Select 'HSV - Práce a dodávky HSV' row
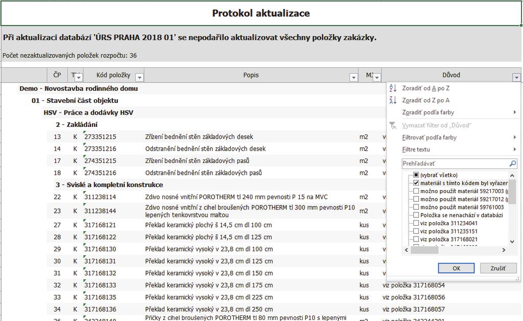This screenshot has width=523, height=321. pyautogui.click(x=88, y=113)
